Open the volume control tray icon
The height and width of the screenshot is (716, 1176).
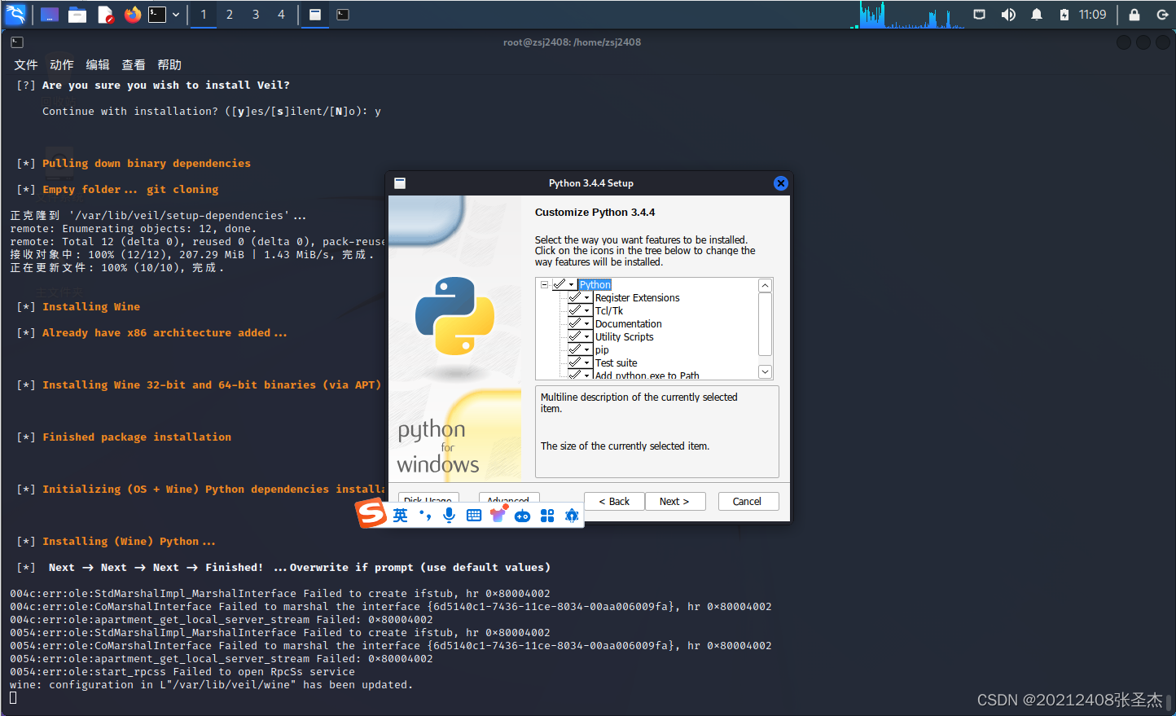(x=1008, y=15)
